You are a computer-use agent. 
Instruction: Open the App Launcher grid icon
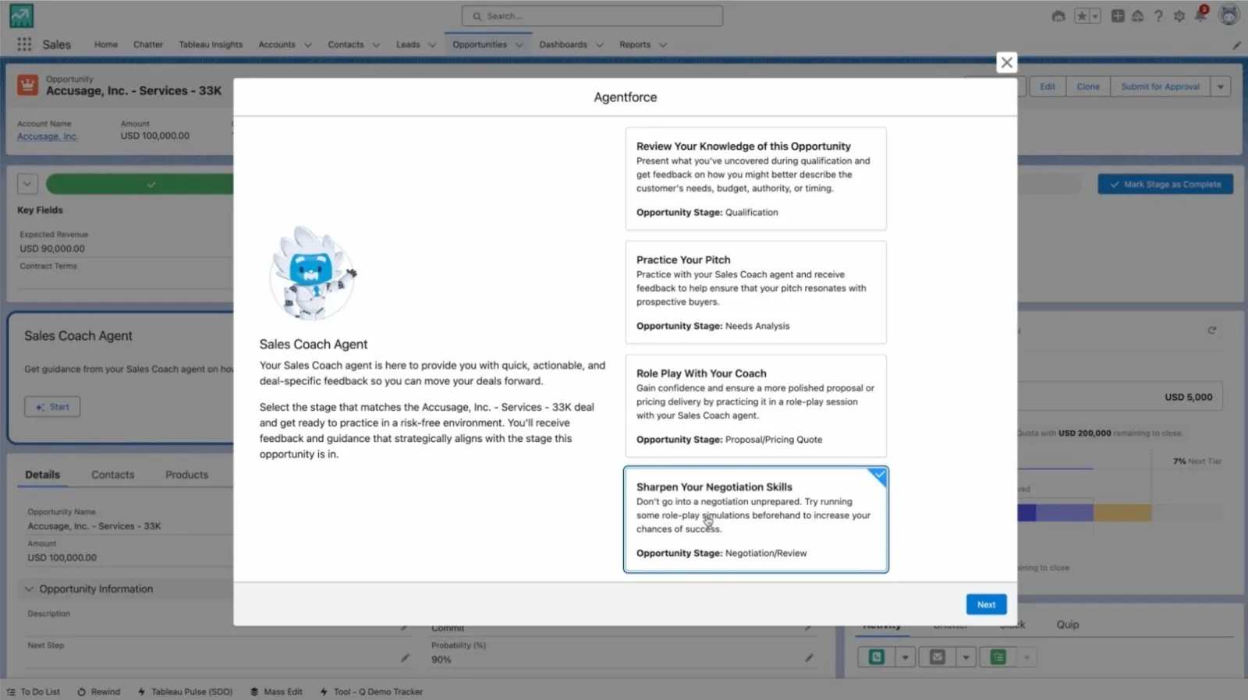point(24,44)
